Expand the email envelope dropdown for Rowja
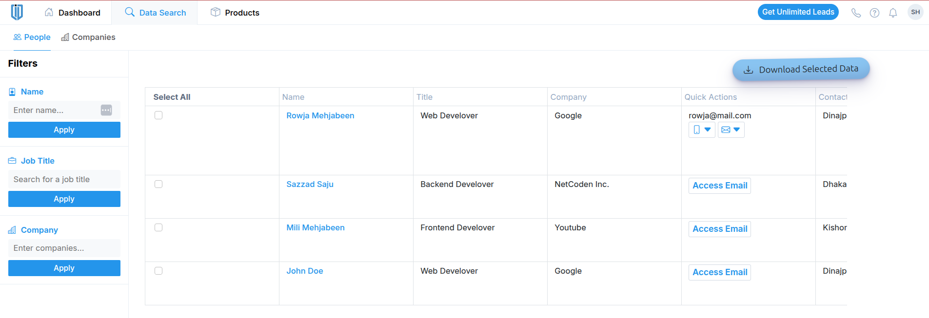 (731, 130)
